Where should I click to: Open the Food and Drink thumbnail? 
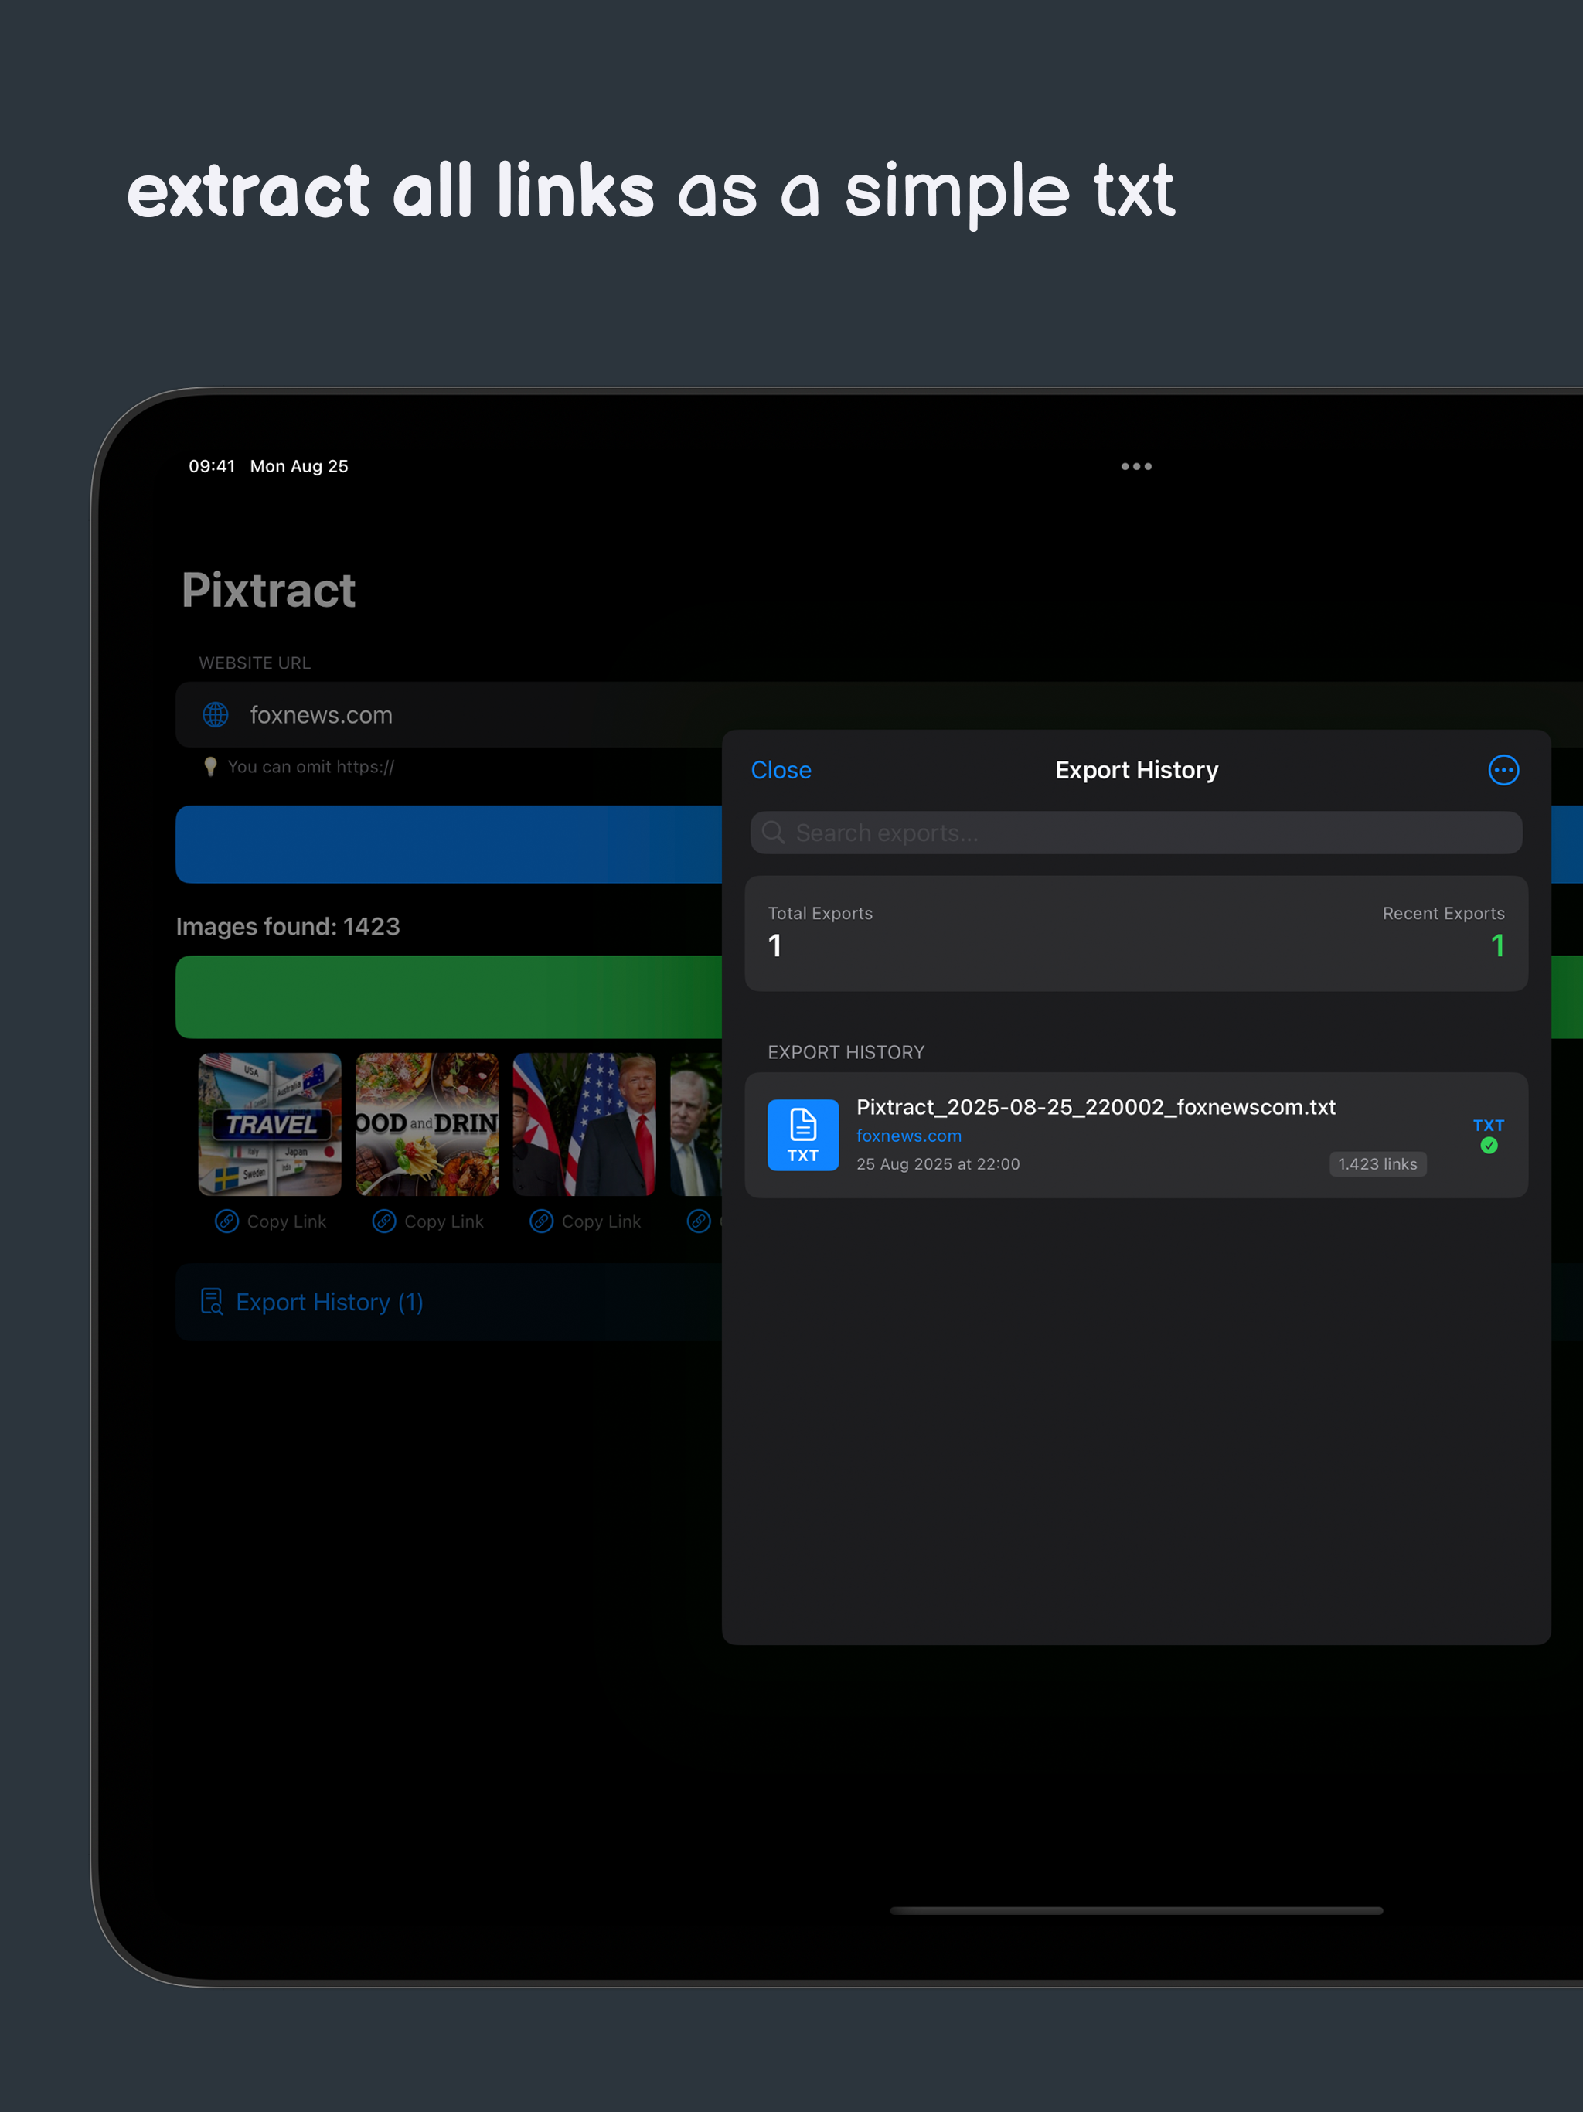pyautogui.click(x=427, y=1124)
